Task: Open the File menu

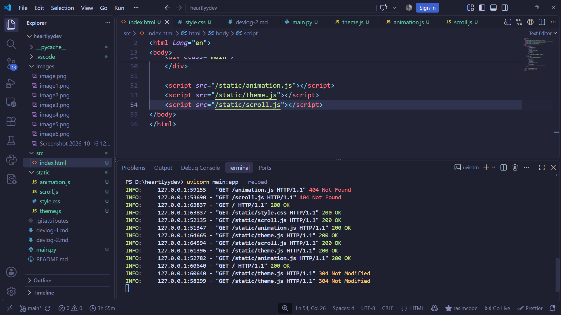Action: (23, 8)
